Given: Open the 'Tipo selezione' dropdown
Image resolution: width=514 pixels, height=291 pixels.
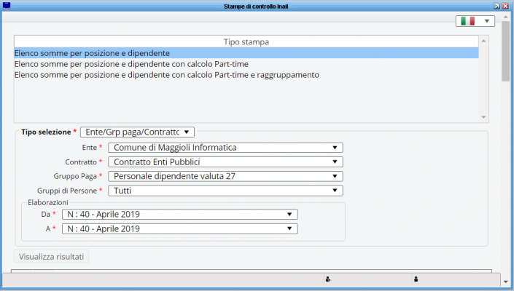Looking at the screenshot, I should pyautogui.click(x=137, y=132).
